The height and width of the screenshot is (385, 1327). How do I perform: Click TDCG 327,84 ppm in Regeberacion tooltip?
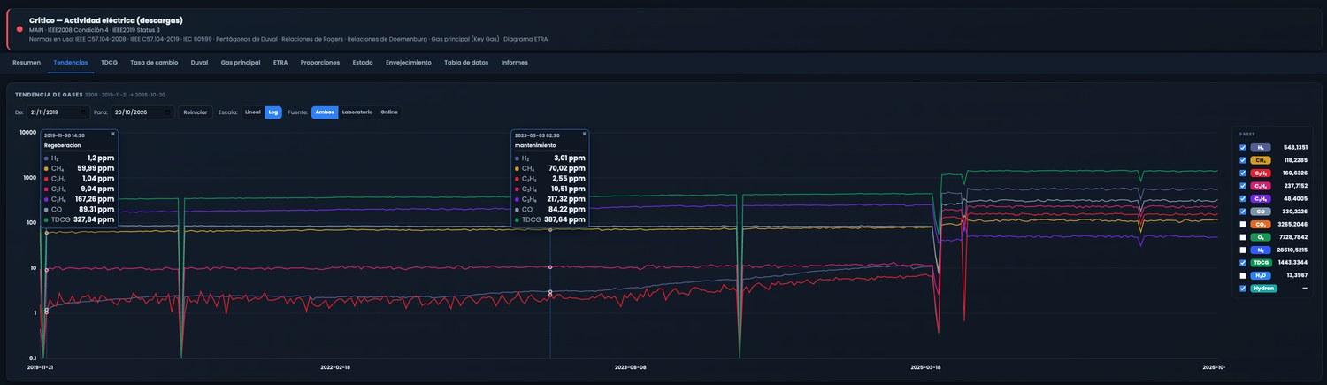(x=80, y=219)
